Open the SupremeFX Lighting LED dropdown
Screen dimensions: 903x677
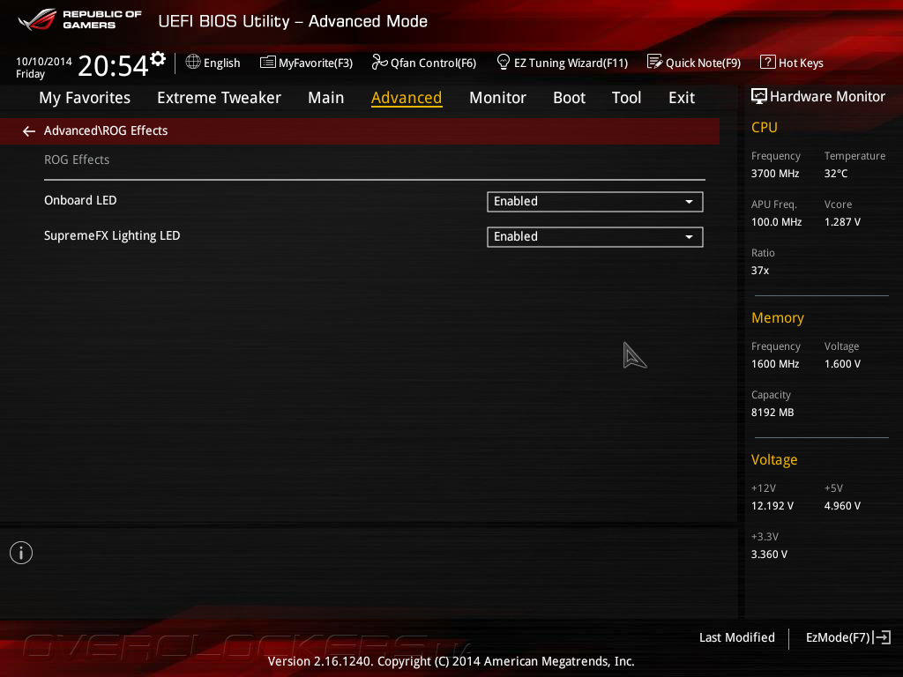[x=595, y=236]
